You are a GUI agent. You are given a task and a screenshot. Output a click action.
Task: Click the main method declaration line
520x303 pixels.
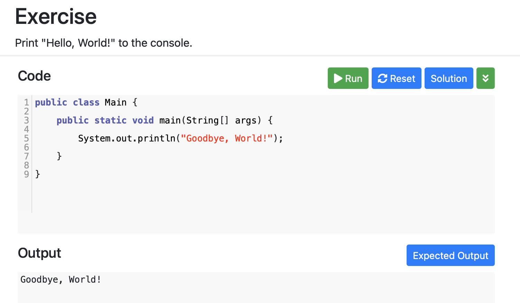[x=164, y=120]
